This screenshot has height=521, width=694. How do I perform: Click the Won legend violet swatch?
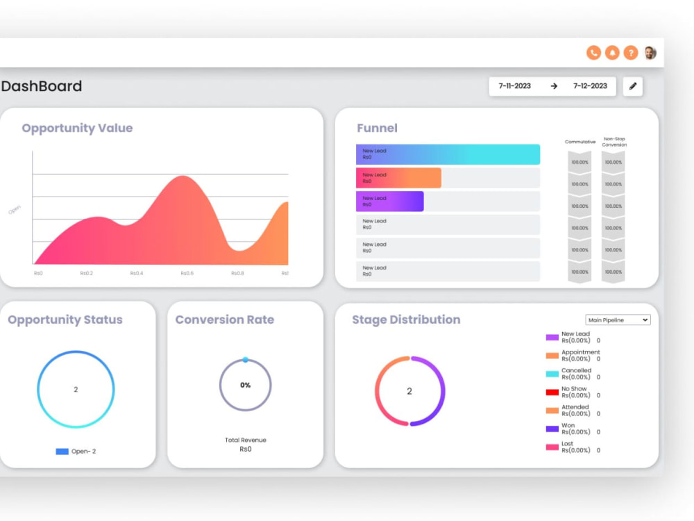point(552,429)
